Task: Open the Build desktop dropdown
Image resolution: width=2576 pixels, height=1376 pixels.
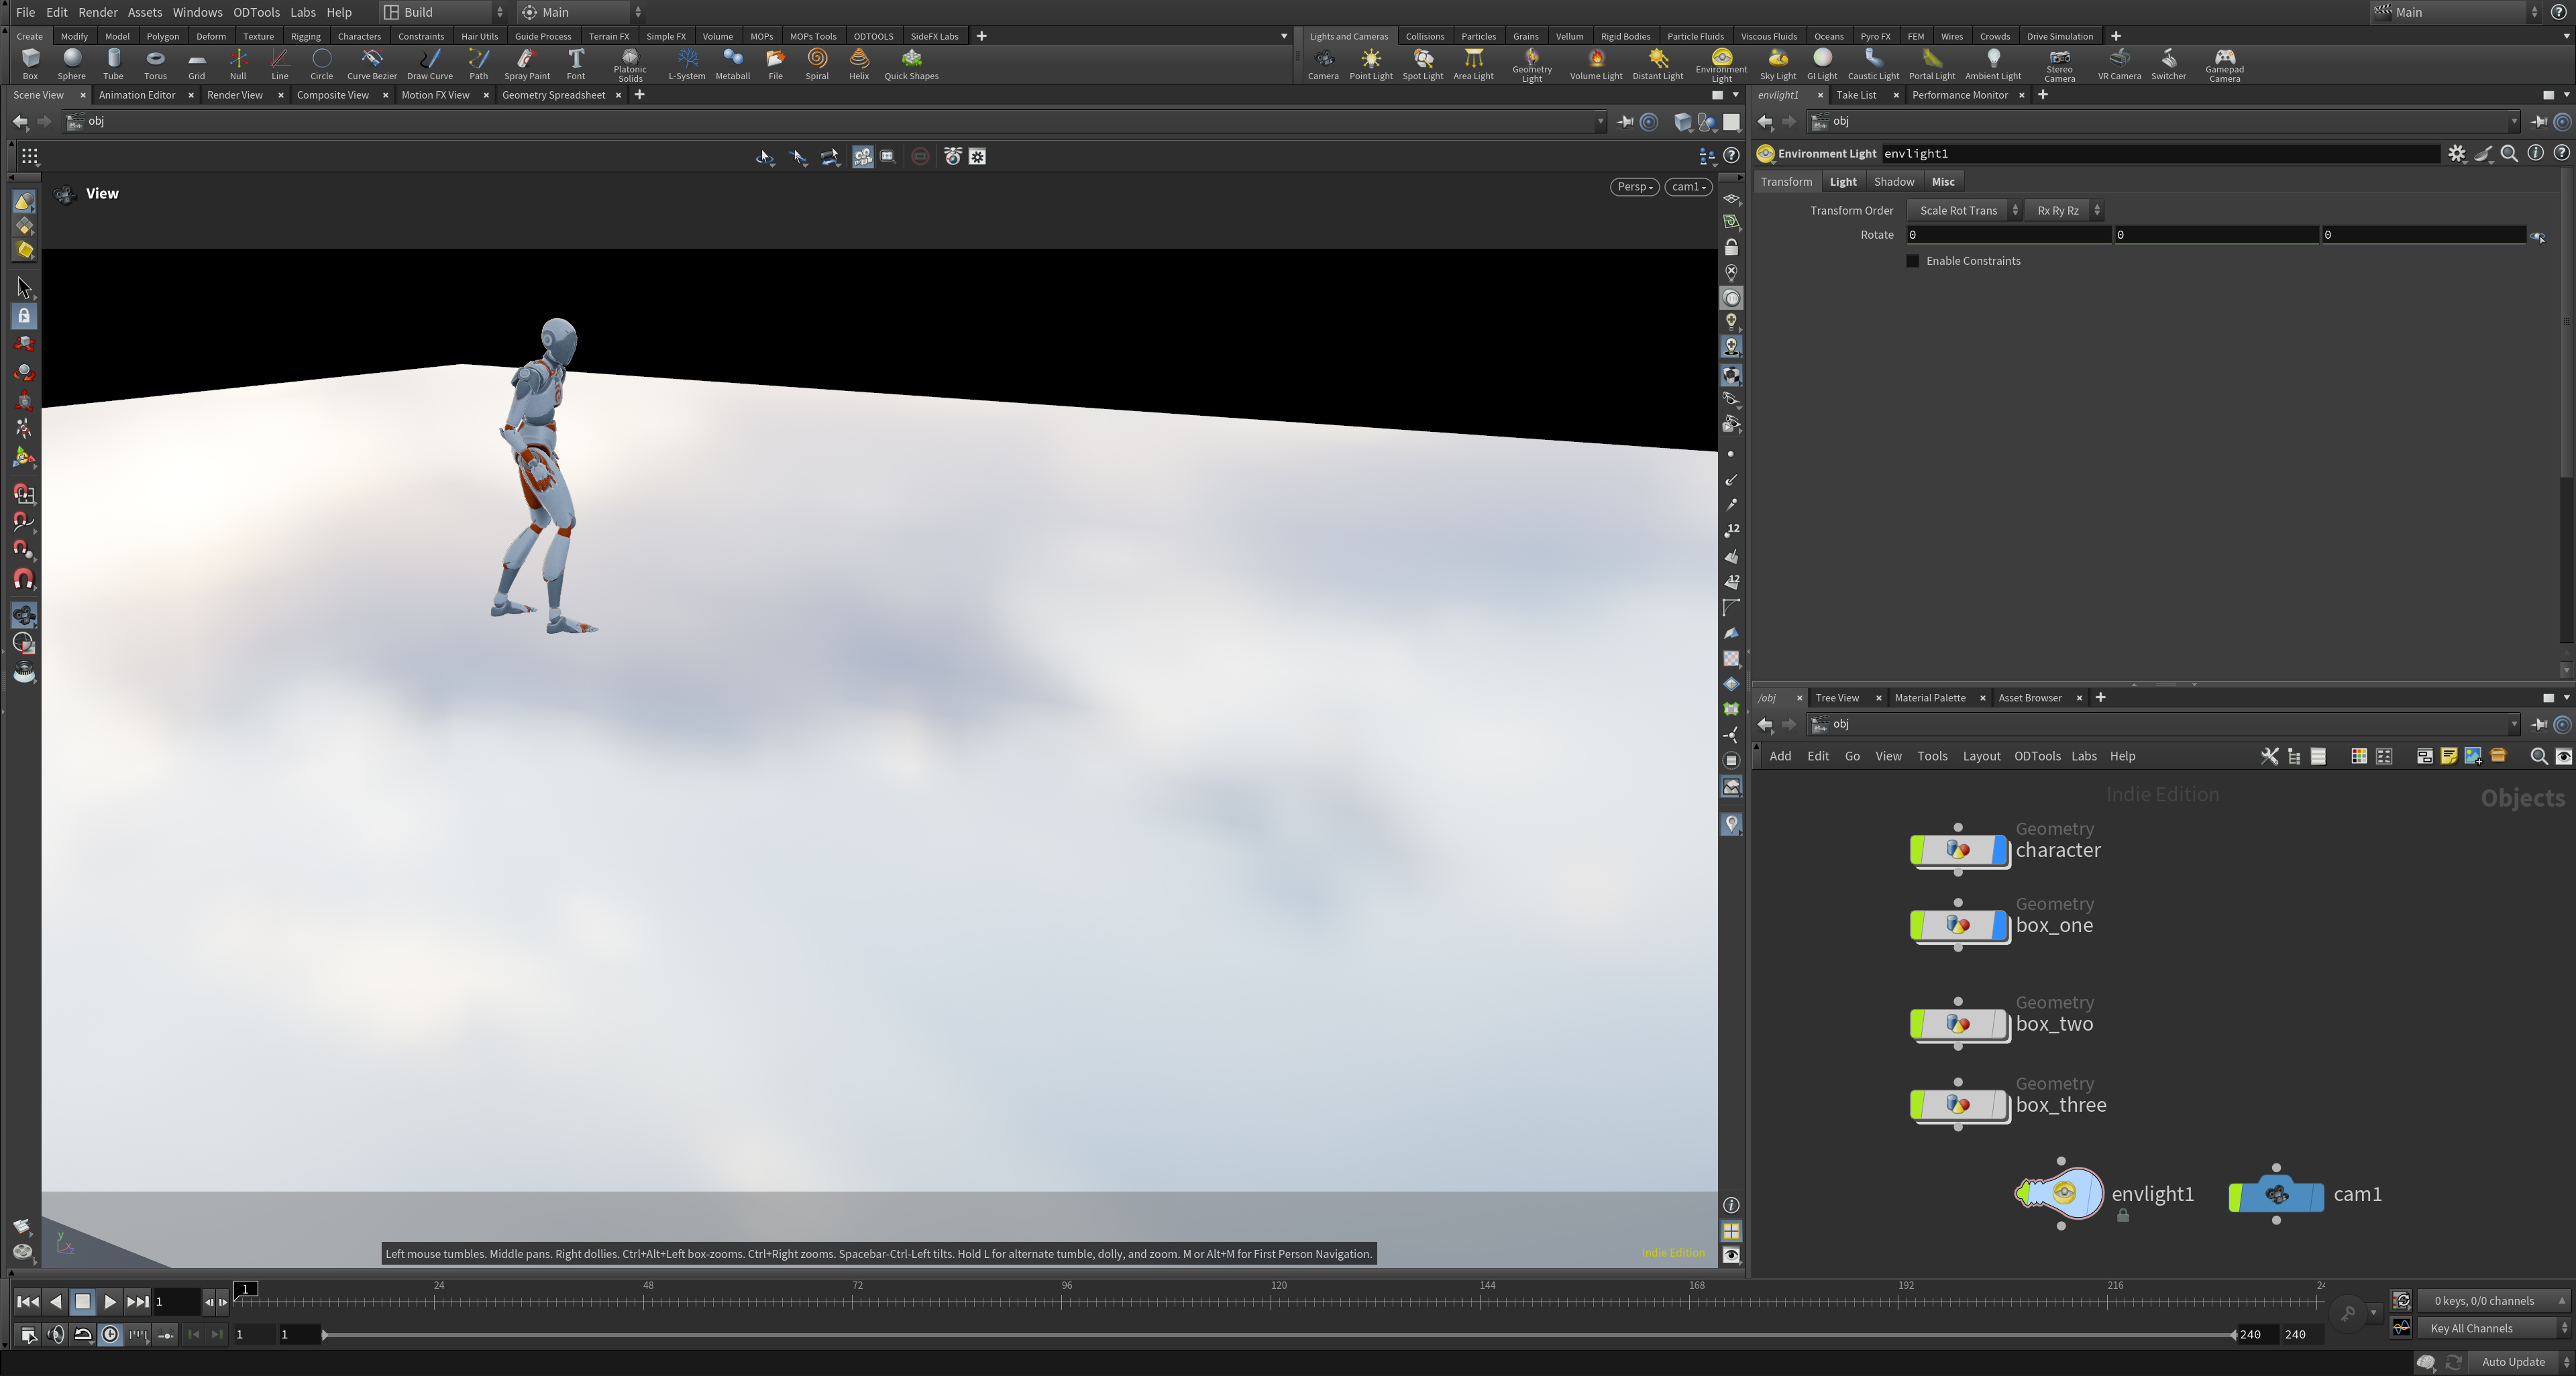Action: click(444, 12)
